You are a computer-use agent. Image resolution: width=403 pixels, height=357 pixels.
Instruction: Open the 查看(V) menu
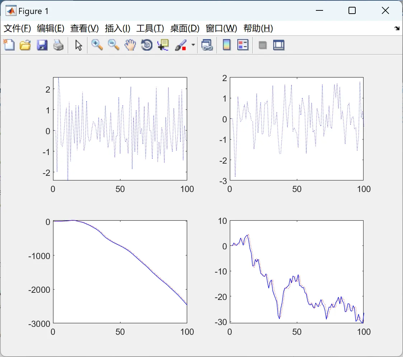[84, 28]
